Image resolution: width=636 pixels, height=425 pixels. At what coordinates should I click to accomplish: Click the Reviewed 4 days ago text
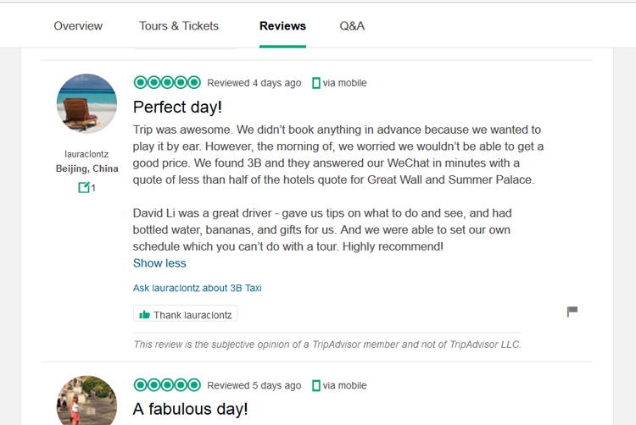point(254,83)
